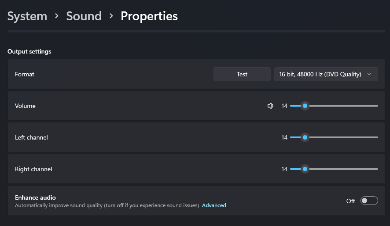Click the Volume value 14
Image resolution: width=390 pixels, height=226 pixels.
pyautogui.click(x=284, y=106)
